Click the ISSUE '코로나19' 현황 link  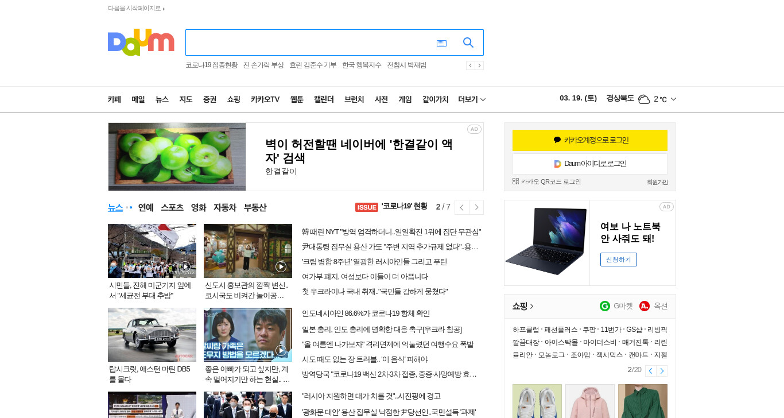tap(391, 207)
